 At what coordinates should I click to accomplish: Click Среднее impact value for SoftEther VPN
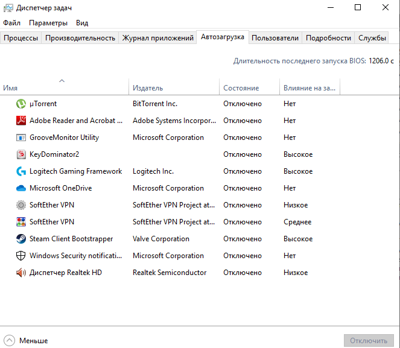[297, 222]
